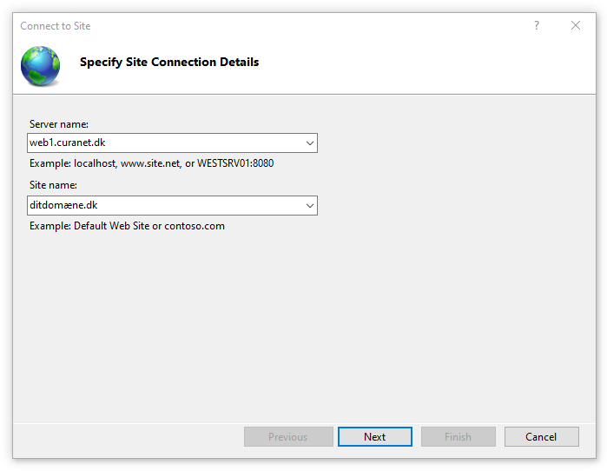Click the 'Connect to Site' title bar text
Viewport: 607px width, 471px height.
(56, 26)
